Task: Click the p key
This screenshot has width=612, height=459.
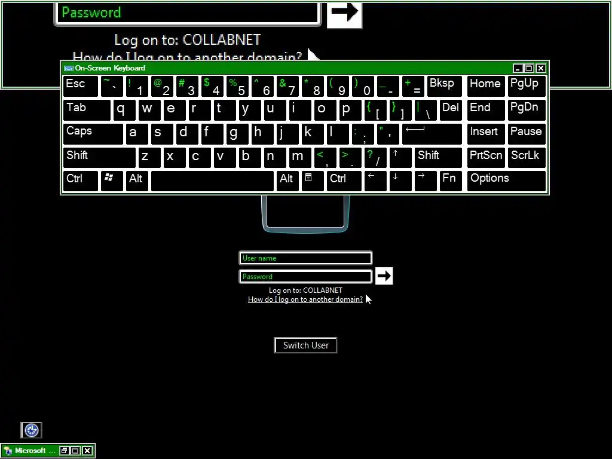Action: click(x=350, y=110)
